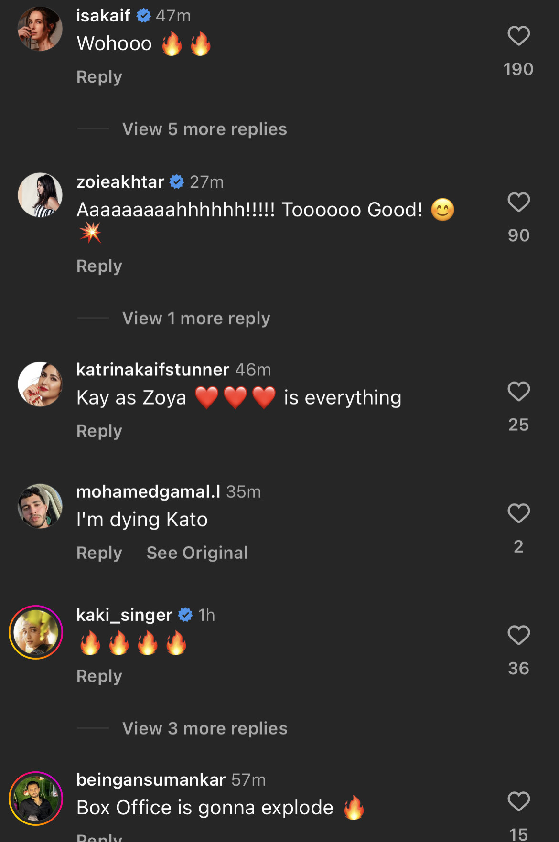Reply to katrinakaifstunner's comment

point(99,431)
